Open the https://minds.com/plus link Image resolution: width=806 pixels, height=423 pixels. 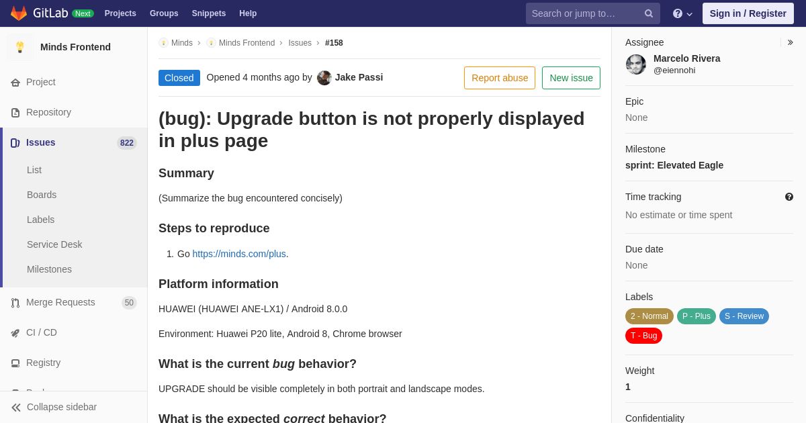click(239, 254)
